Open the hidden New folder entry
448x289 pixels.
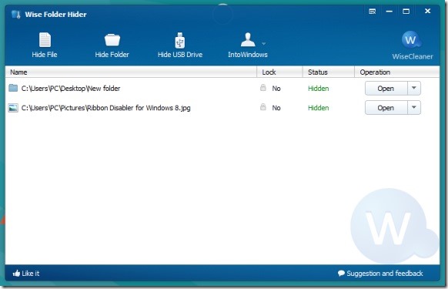(x=386, y=89)
